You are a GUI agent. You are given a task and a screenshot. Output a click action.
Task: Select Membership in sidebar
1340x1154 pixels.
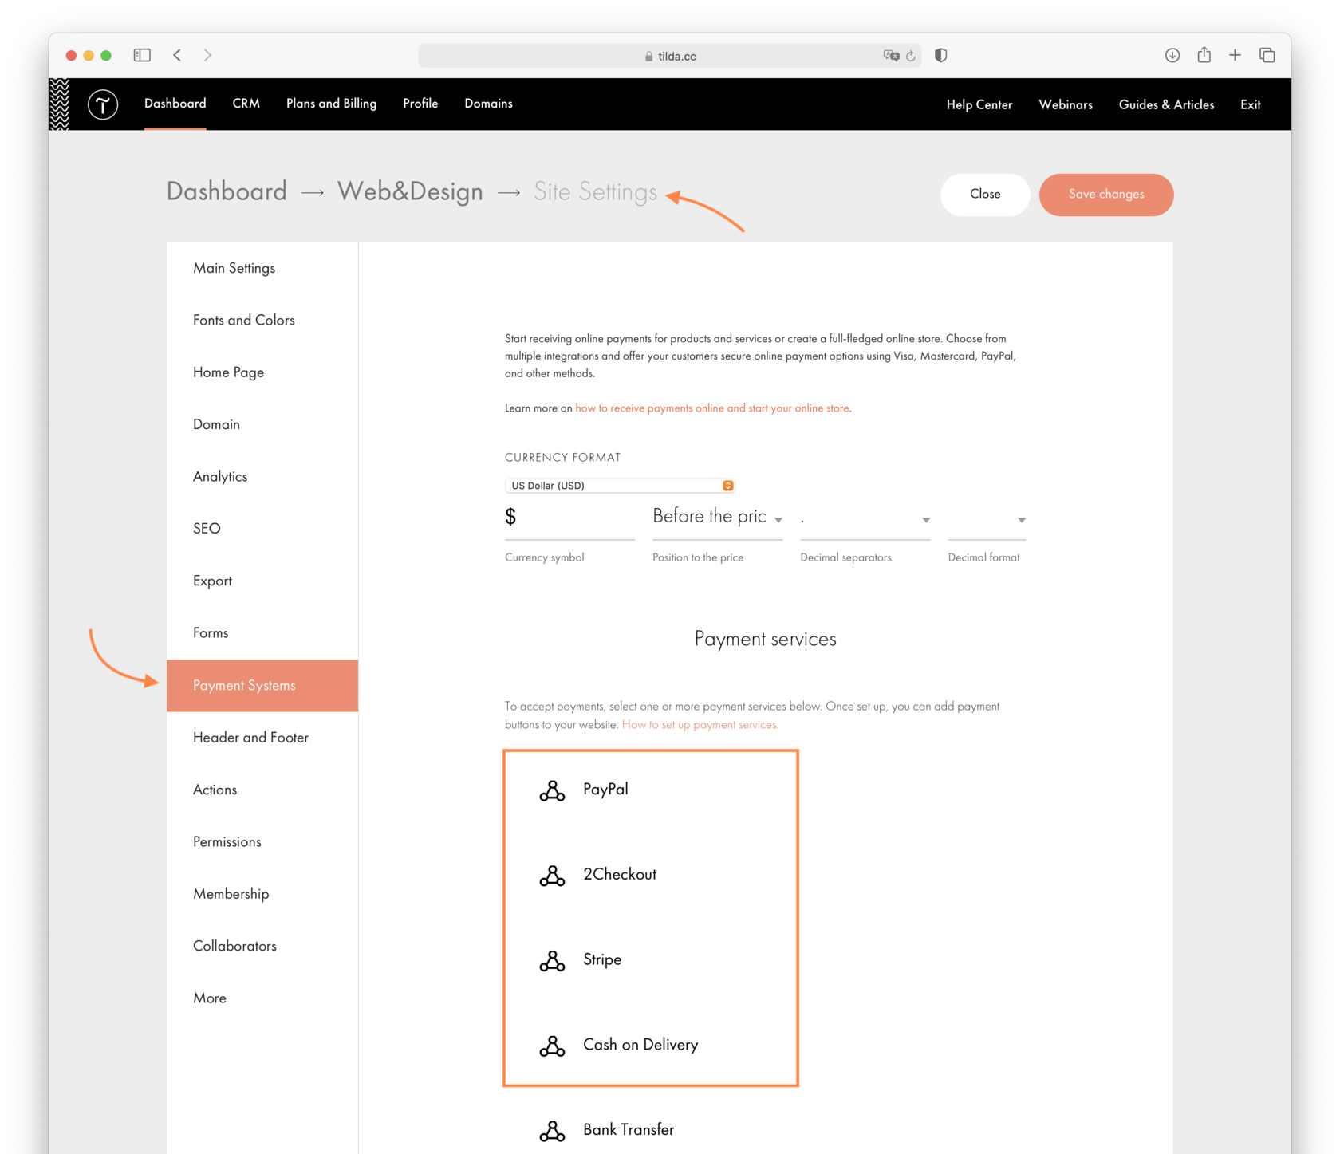tap(262, 894)
